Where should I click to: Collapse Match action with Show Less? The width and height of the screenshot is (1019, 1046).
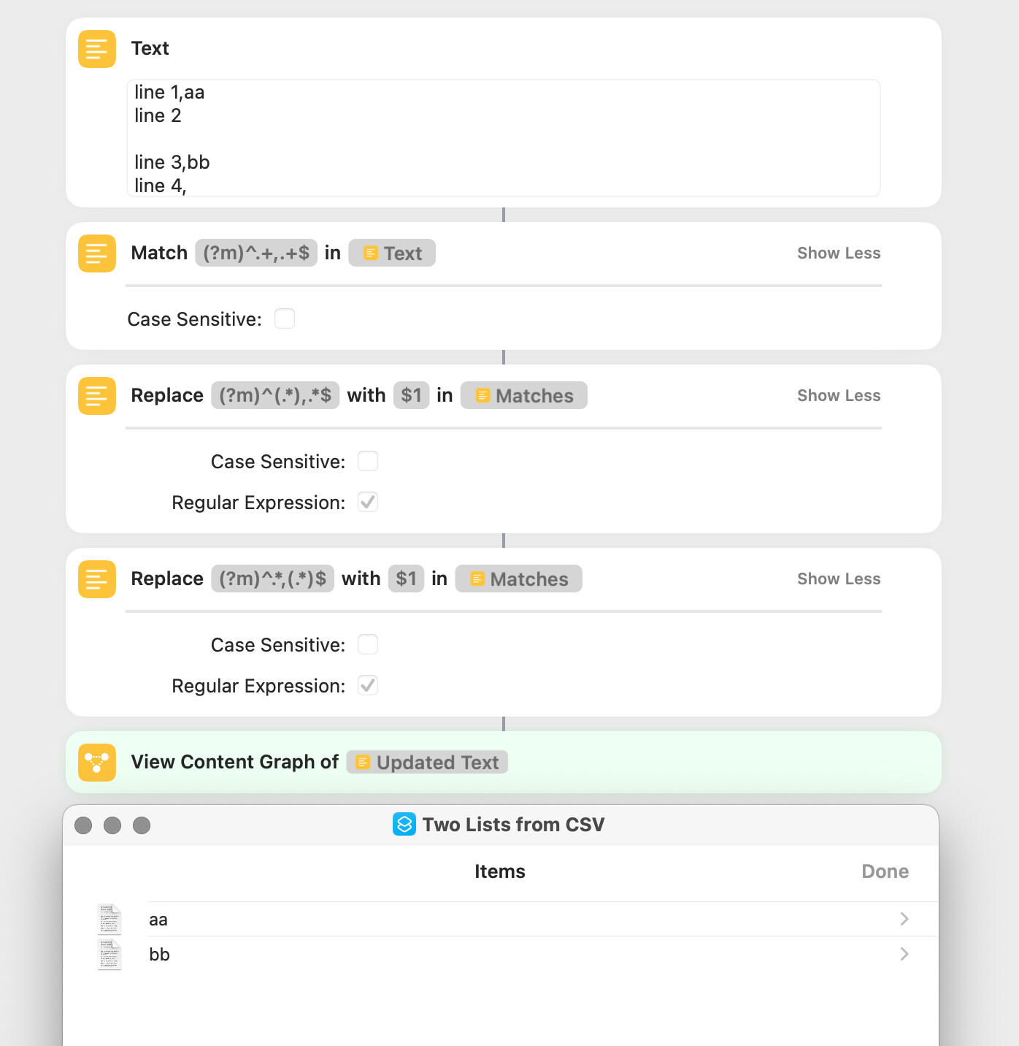[x=839, y=253]
